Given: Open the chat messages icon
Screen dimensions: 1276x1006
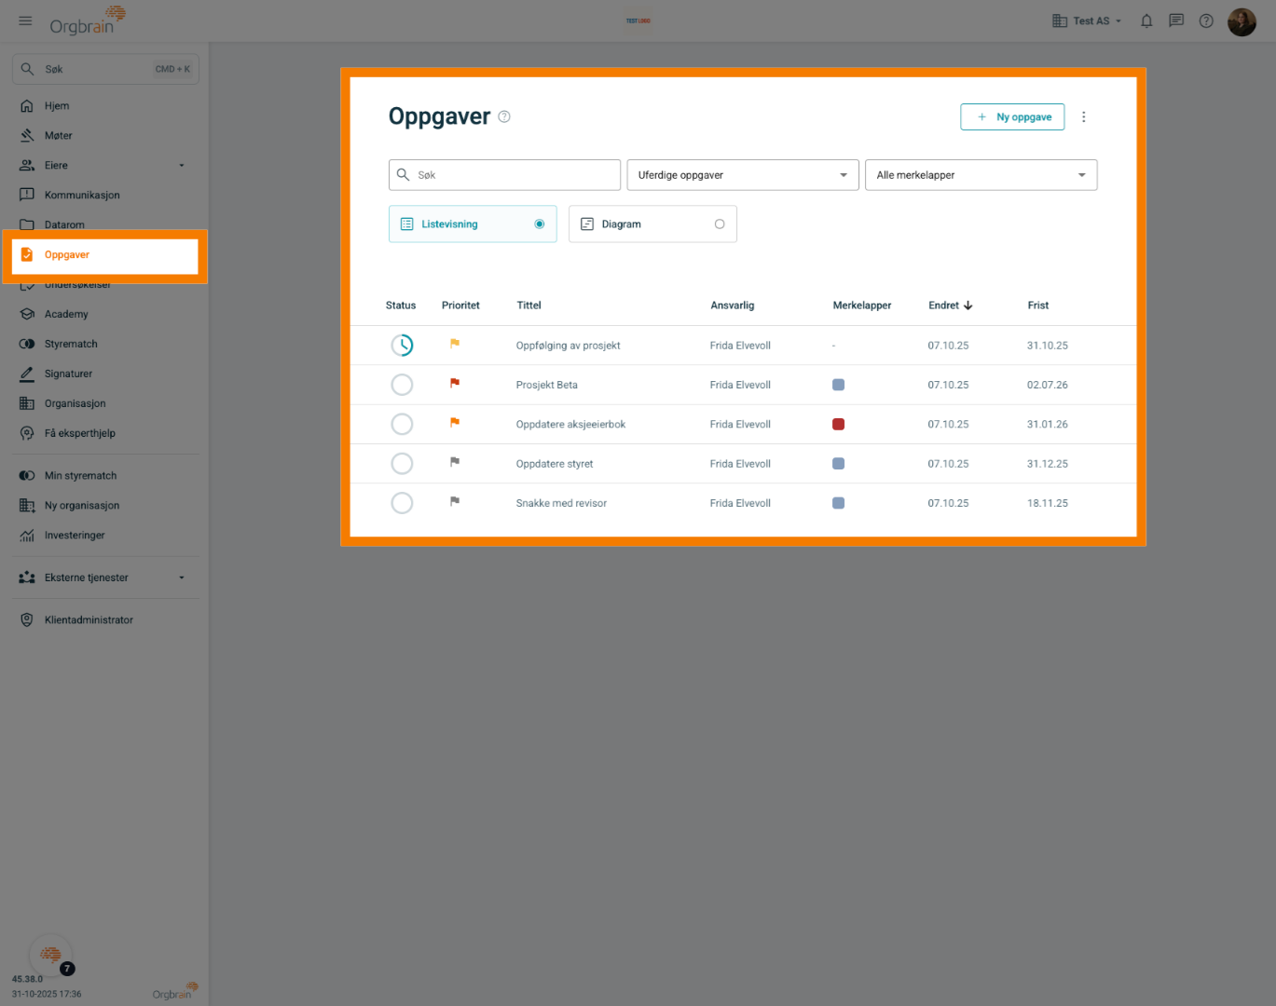Looking at the screenshot, I should (1176, 20).
